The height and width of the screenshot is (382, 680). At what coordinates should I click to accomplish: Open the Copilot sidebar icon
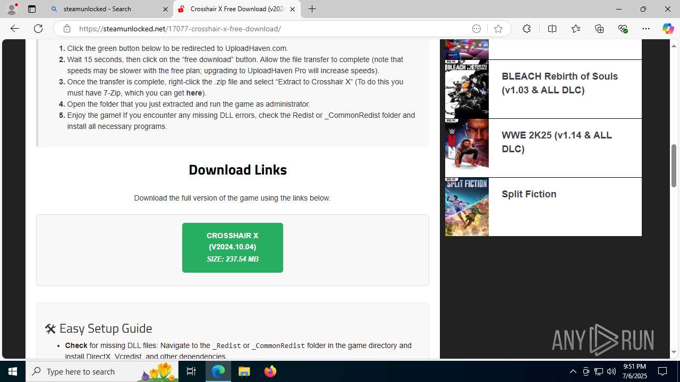[668, 29]
